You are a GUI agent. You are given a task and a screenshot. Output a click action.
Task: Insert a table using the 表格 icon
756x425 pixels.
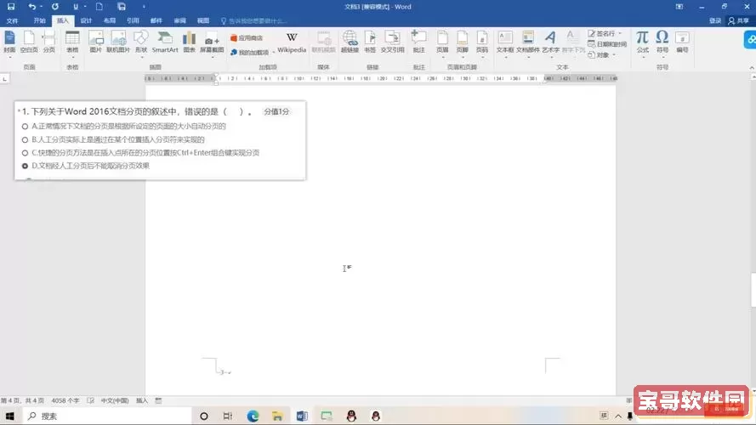point(72,42)
